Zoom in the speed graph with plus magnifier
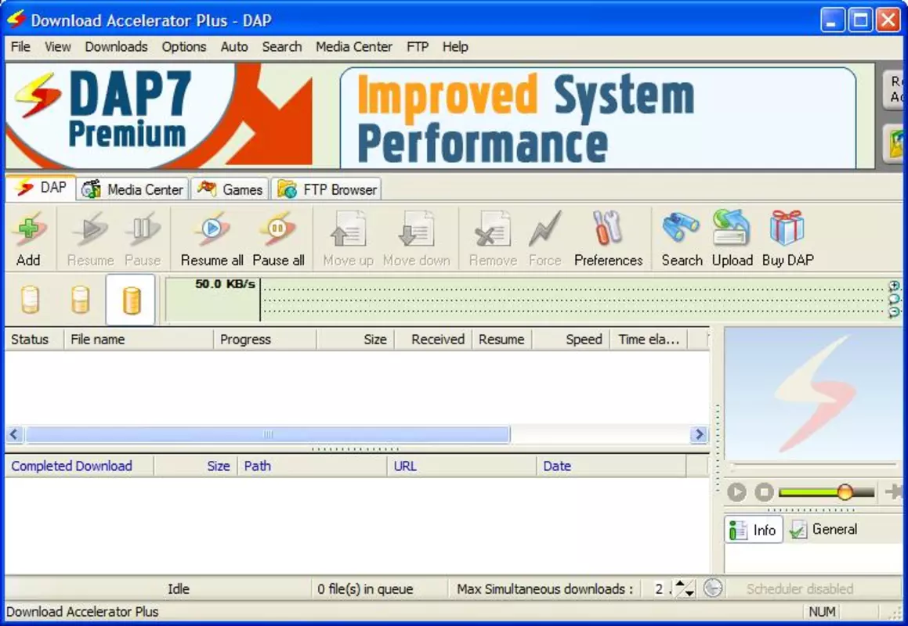The height and width of the screenshot is (626, 908). (x=895, y=286)
